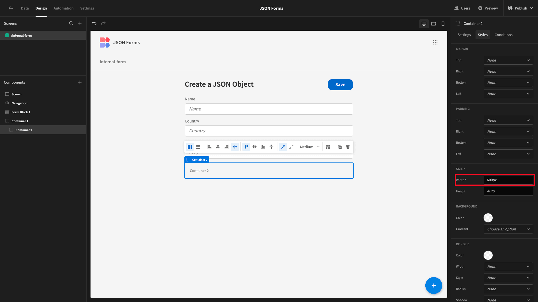Click the blue floating plus button
Image resolution: width=538 pixels, height=302 pixels.
pos(433,286)
